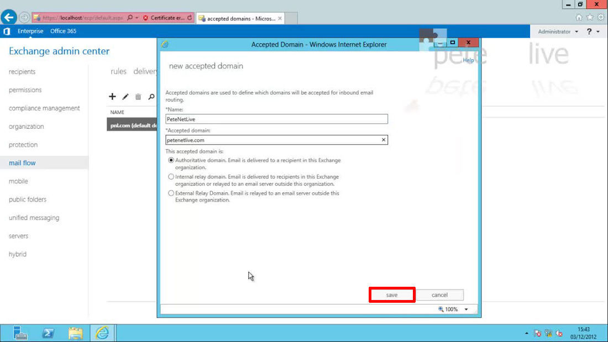This screenshot has width=608, height=342.
Task: Close the accepted domains browser tab
Action: (x=280, y=18)
